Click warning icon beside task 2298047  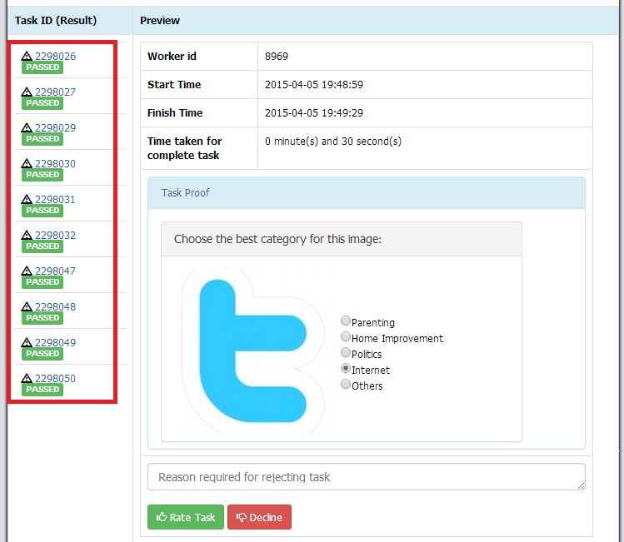pos(27,271)
